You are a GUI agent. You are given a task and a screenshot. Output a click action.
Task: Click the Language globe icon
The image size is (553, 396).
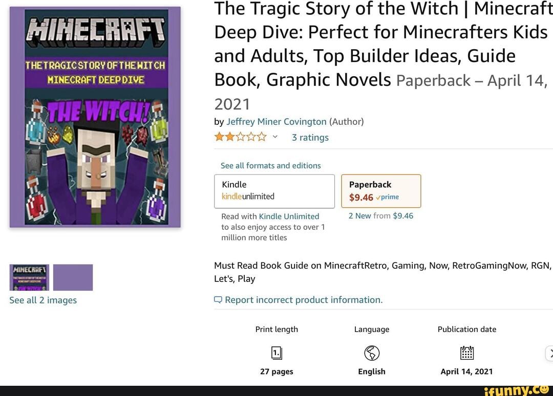tap(372, 353)
